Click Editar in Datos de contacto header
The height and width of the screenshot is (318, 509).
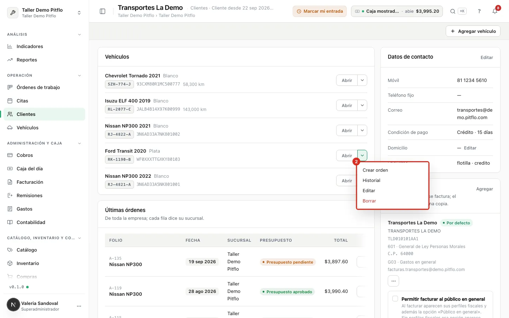487,57
